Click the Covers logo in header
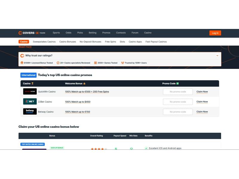Image resolution: width=239 pixels, height=179 pixels. (x=32, y=33)
